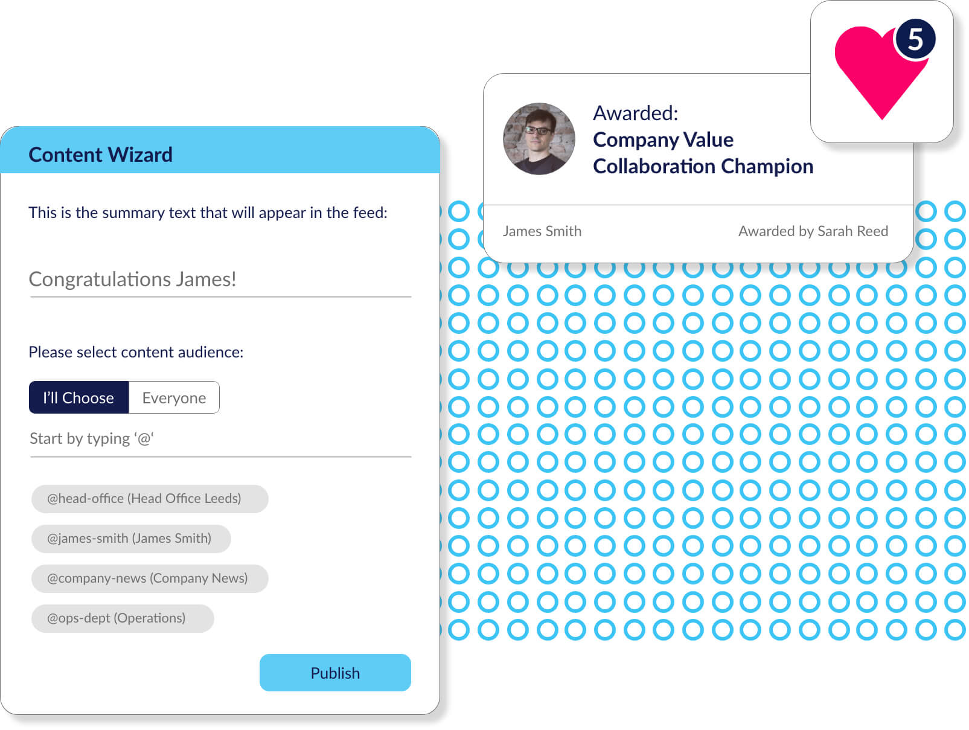969x730 pixels.
Task: Click the summary text description line
Action: 208,213
